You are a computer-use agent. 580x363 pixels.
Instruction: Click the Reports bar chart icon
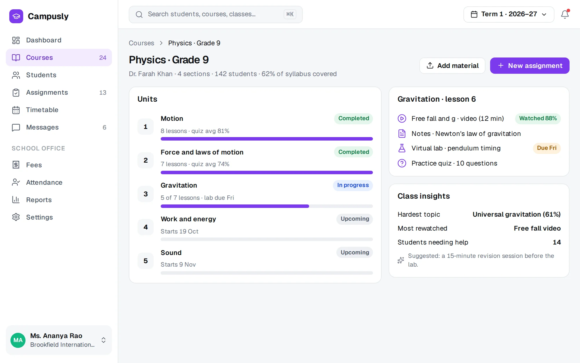[x=16, y=200]
